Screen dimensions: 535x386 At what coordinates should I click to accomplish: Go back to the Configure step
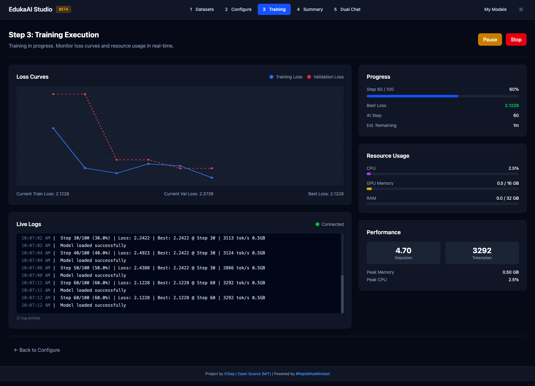[238, 9]
